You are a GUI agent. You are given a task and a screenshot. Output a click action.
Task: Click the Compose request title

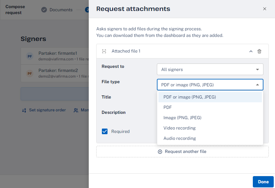point(15,10)
